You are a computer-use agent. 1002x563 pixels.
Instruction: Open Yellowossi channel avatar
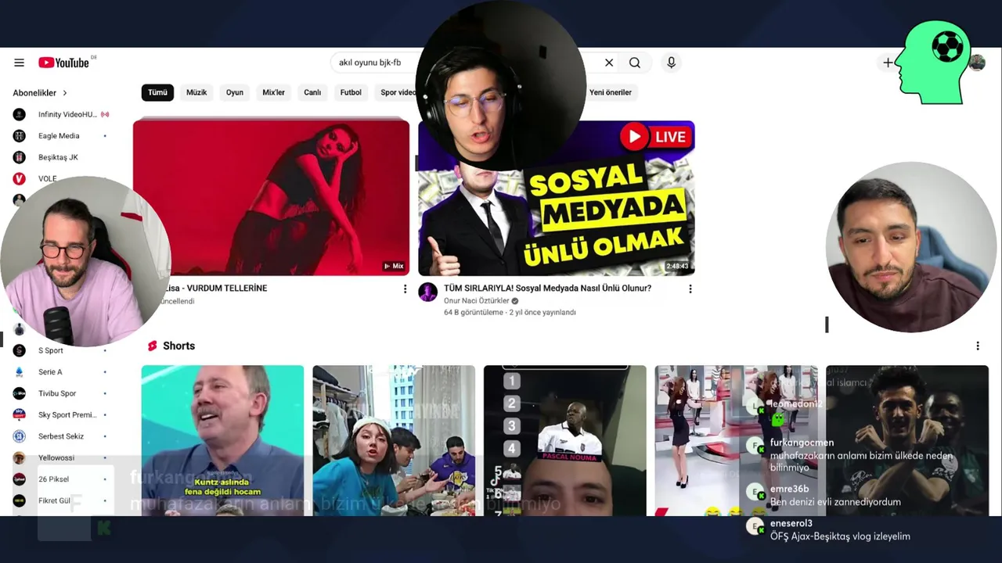20,457
